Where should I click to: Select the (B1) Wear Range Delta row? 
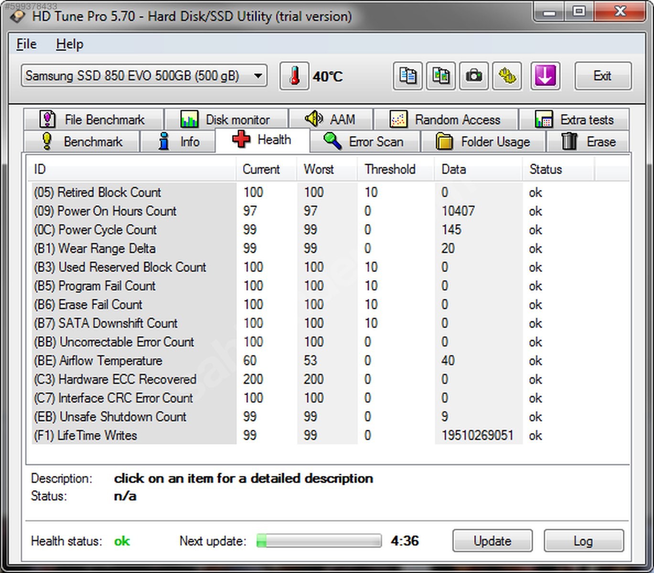coord(313,248)
